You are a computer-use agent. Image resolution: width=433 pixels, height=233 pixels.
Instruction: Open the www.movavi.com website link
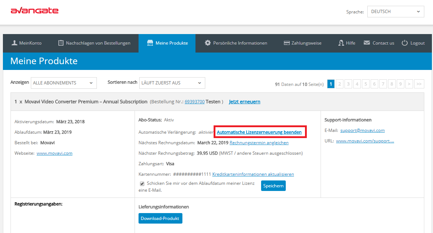click(54, 153)
